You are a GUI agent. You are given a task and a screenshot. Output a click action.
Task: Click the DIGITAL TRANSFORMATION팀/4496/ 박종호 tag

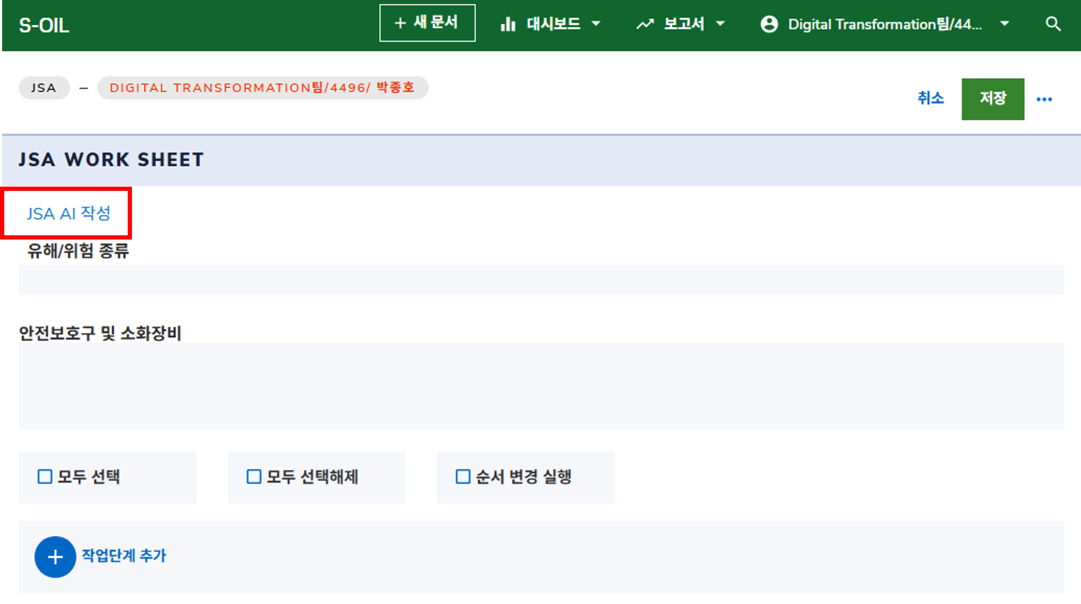point(263,88)
